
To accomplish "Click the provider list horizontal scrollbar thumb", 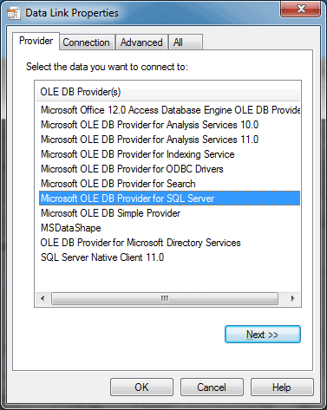I will point(165,298).
